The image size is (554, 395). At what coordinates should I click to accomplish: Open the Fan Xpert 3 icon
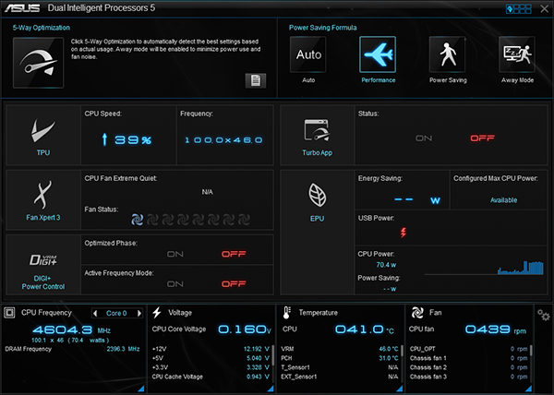tap(42, 195)
